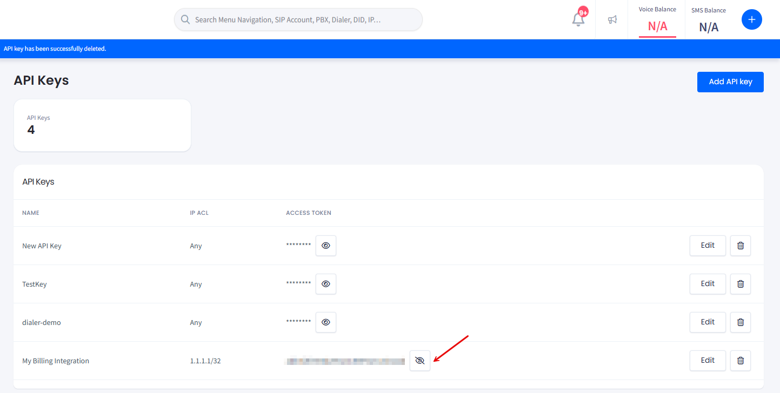Screen dimensions: 780x393
Task: Select the 'New API Key' name cell
Action: [42, 246]
